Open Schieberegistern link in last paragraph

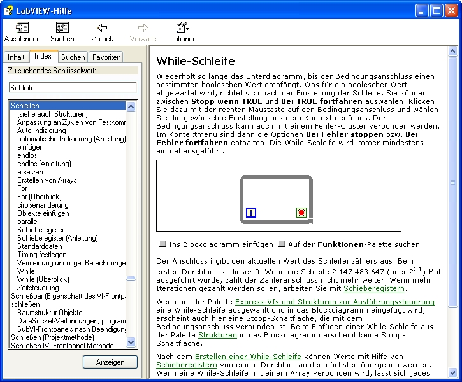pyautogui.click(x=187, y=365)
